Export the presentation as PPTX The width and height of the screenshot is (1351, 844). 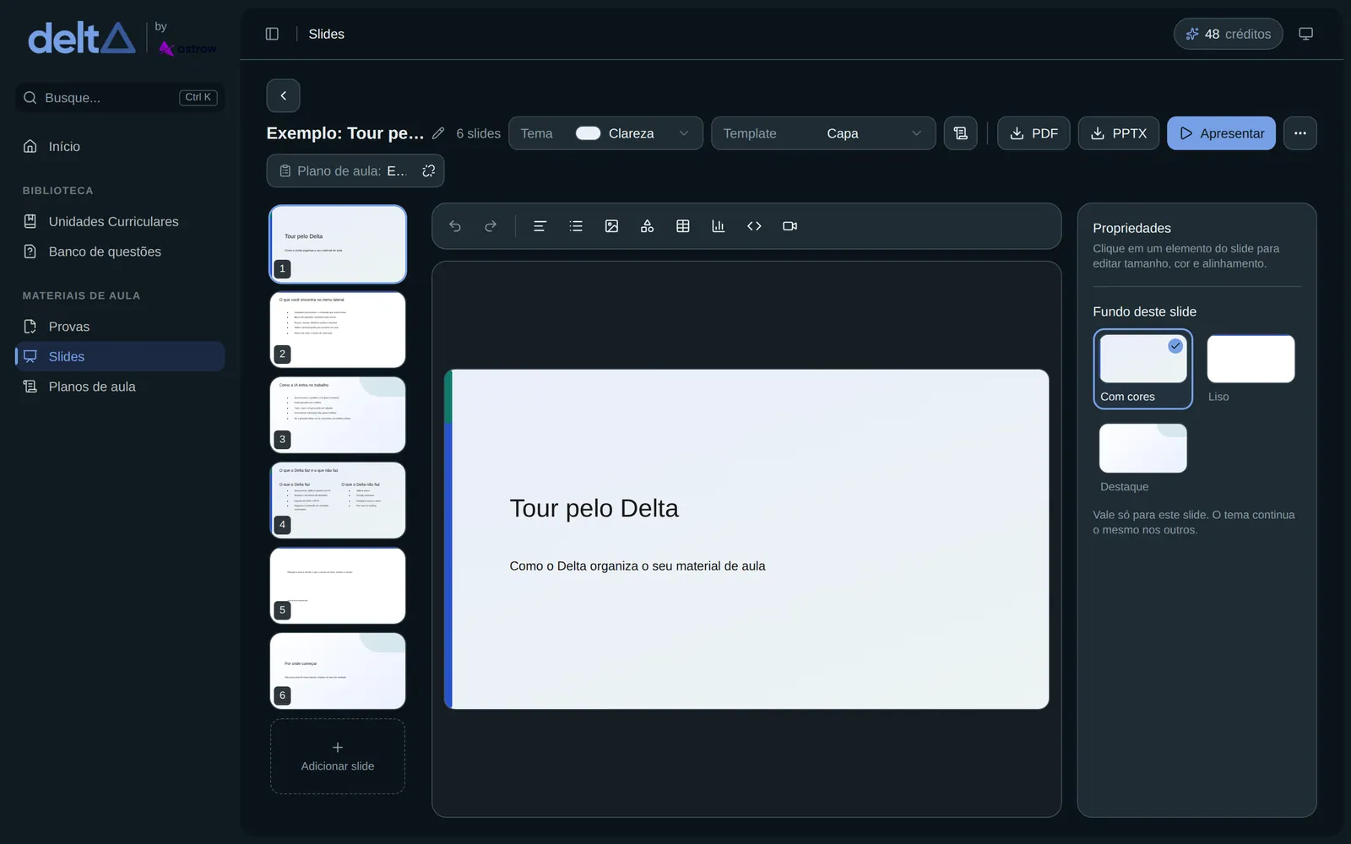tap(1119, 133)
